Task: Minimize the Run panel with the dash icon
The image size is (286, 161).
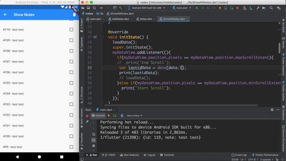Action: point(278,110)
